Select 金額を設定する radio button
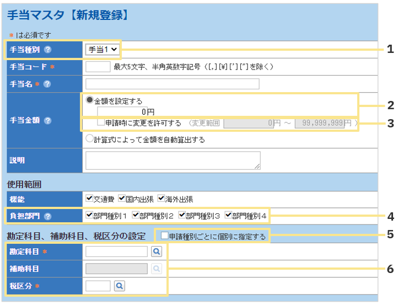The image size is (398, 305). pyautogui.click(x=90, y=101)
